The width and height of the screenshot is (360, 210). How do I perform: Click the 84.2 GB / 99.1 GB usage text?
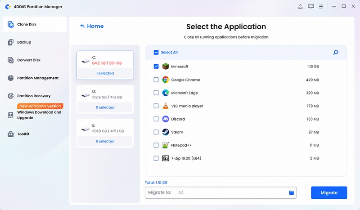(x=107, y=63)
